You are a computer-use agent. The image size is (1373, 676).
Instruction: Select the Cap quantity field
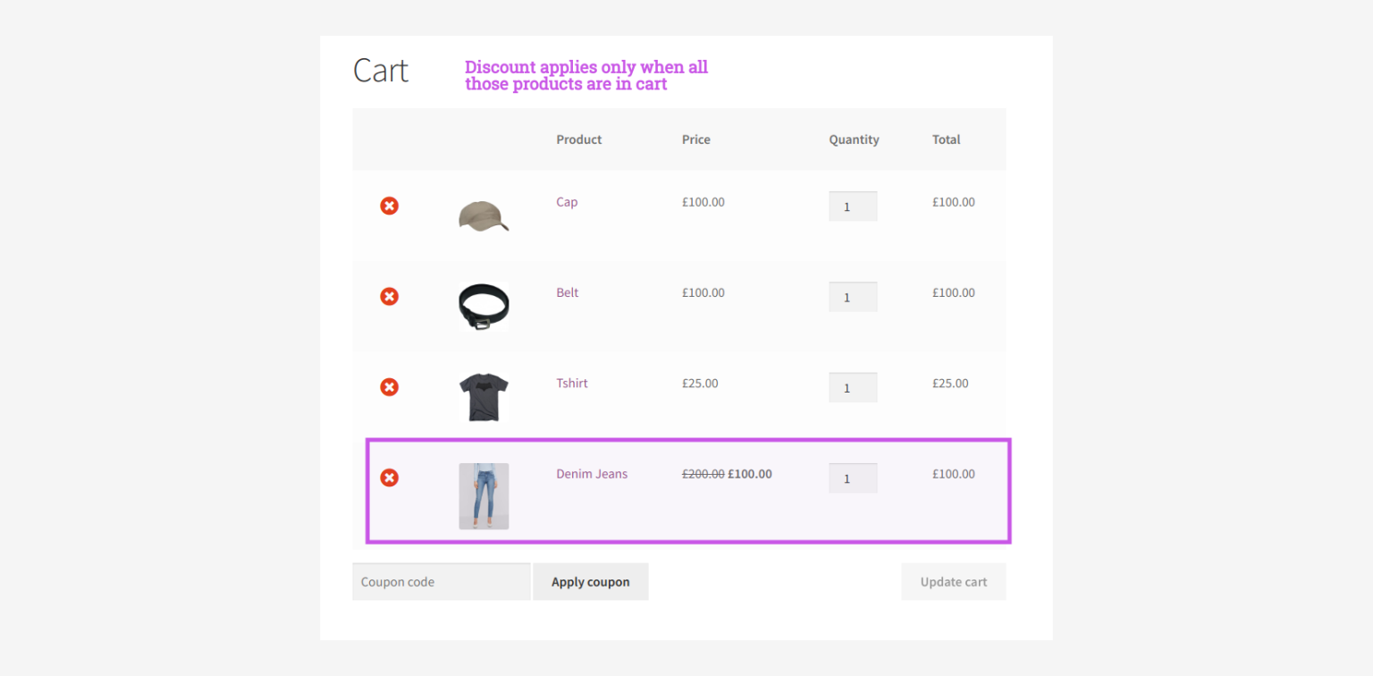(x=852, y=206)
